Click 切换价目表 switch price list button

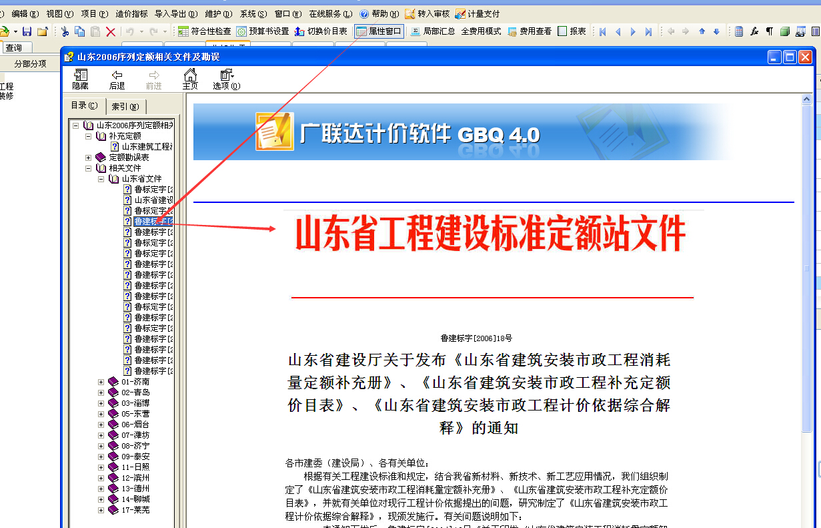point(321,31)
